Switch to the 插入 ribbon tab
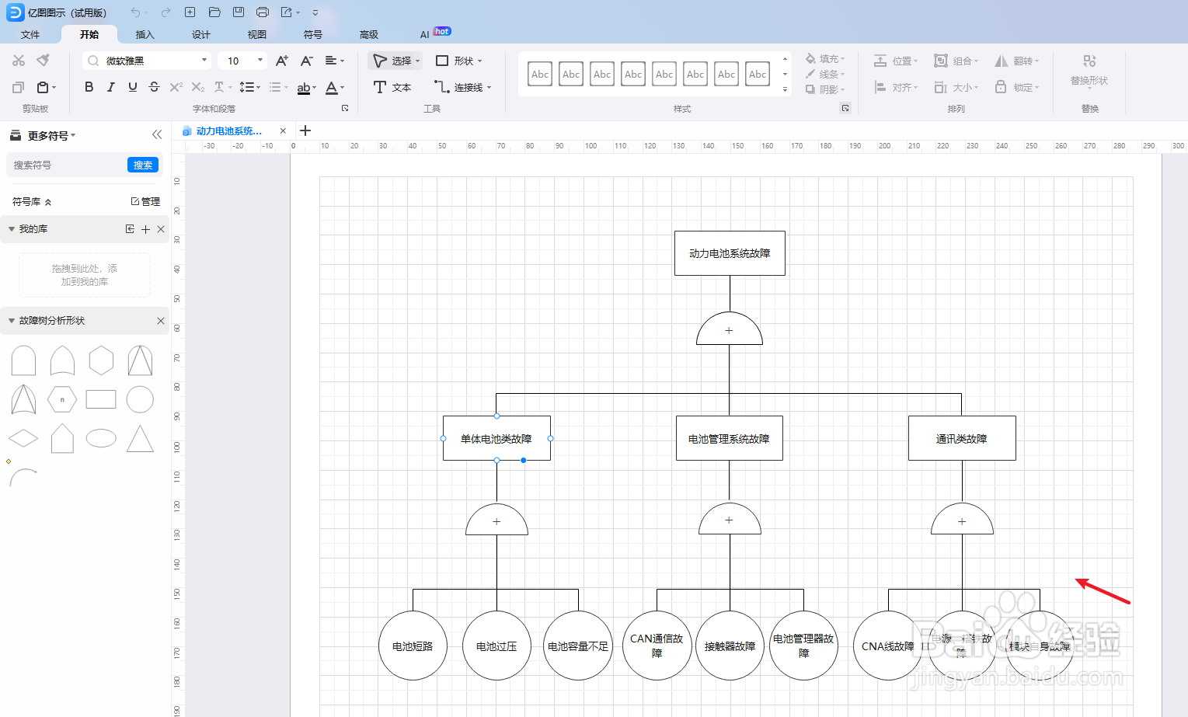1188x717 pixels. [x=145, y=34]
